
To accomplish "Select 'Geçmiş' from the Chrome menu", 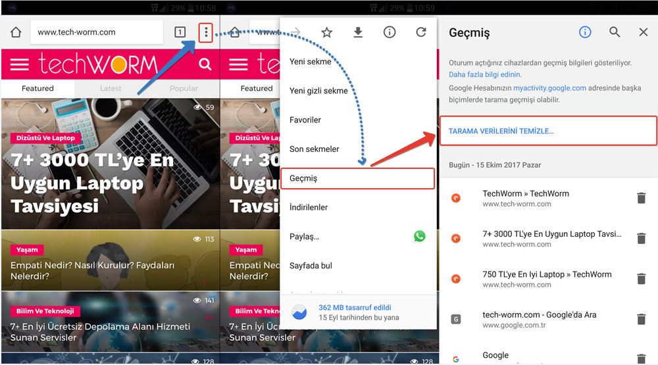I will tap(357, 178).
